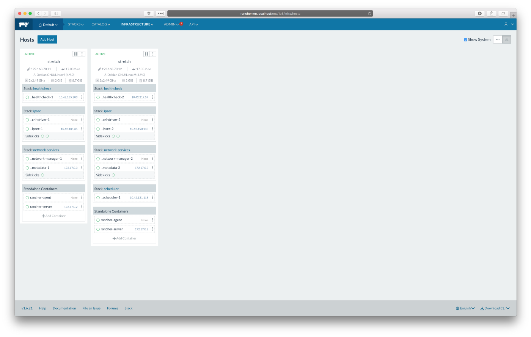Open a new Safari tab with plus

[x=513, y=15]
